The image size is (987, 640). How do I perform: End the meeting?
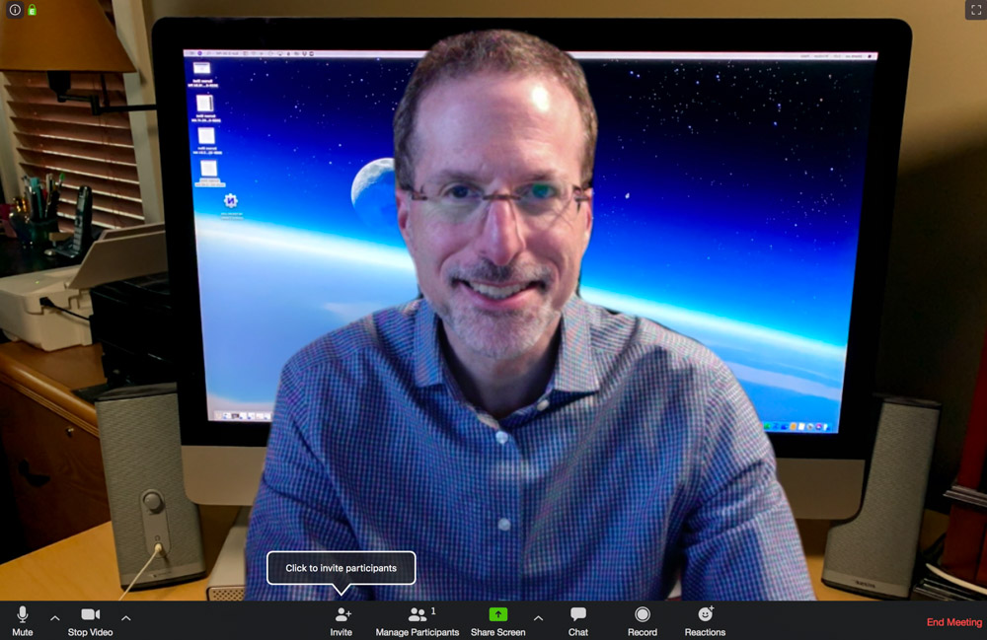(x=952, y=621)
